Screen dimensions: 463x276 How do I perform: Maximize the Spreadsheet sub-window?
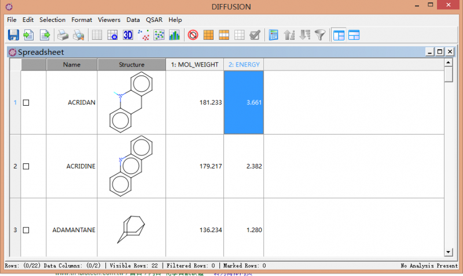click(440, 52)
